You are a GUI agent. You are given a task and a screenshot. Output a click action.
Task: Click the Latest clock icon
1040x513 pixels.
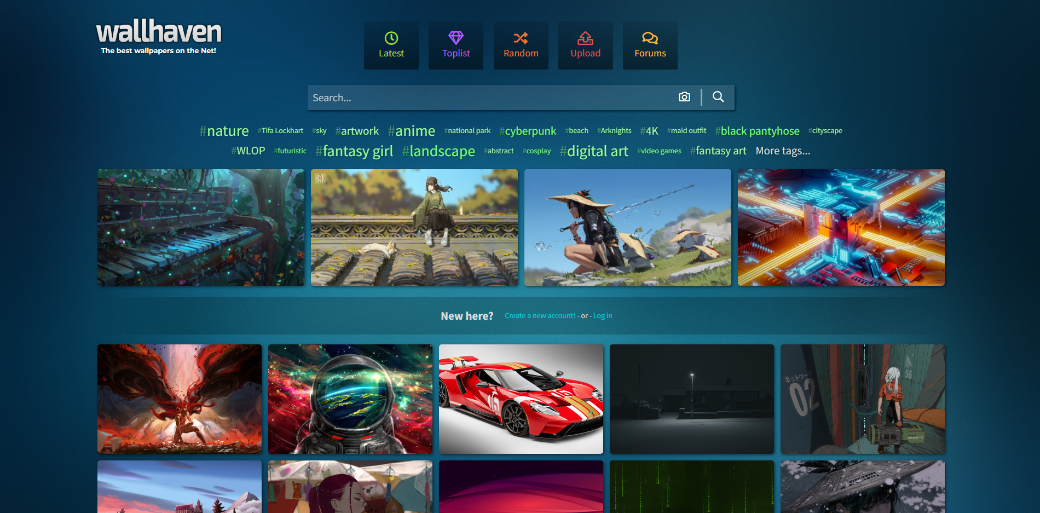tap(391, 38)
